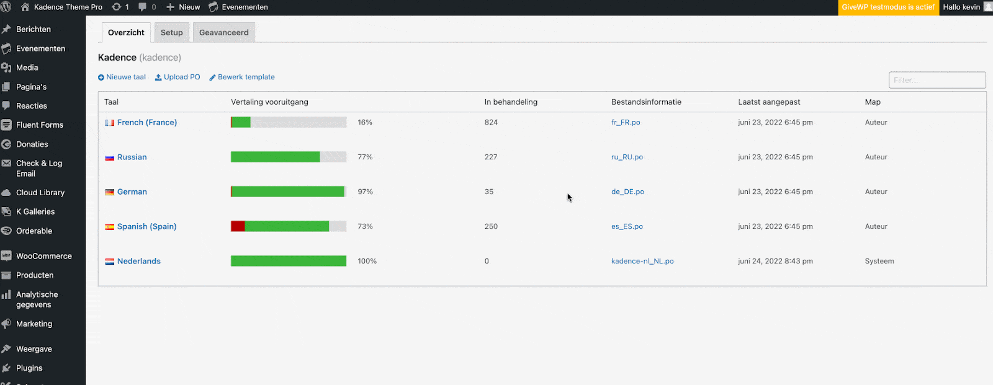Click the Check & Log Email envelope icon
This screenshot has height=385, width=993.
[6, 164]
